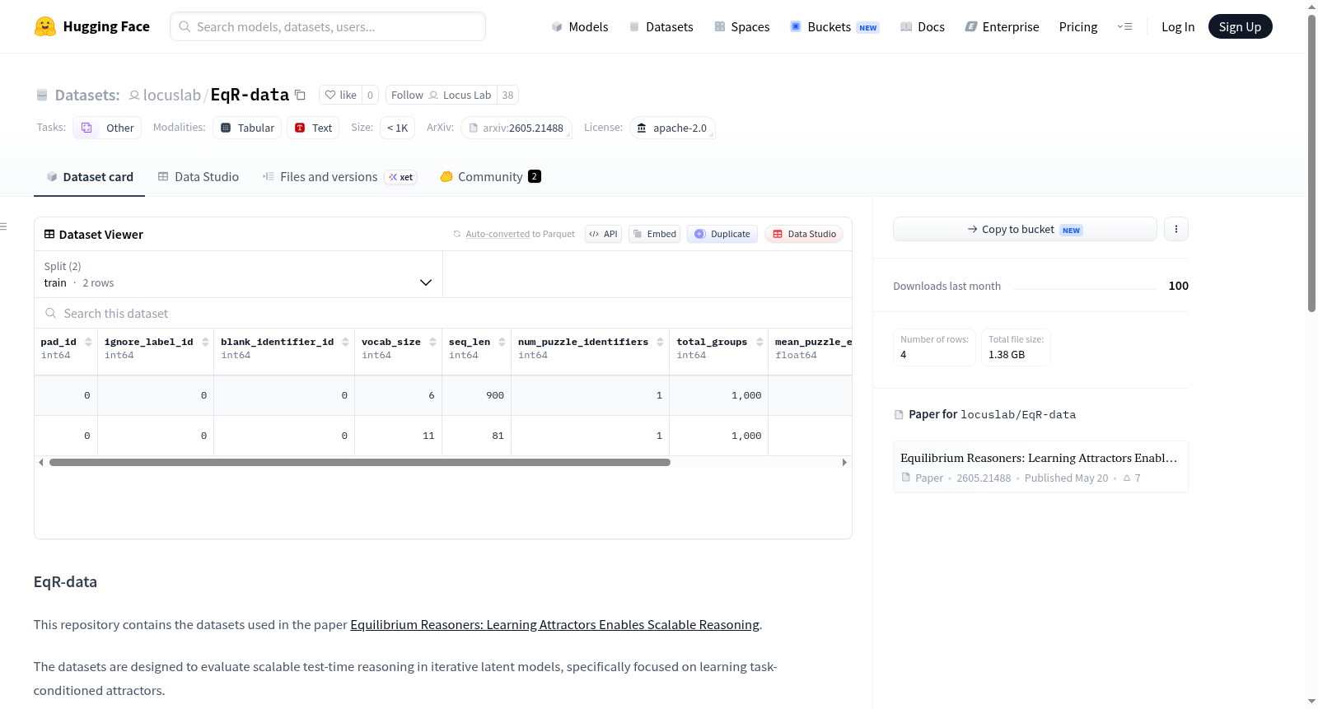The height and width of the screenshot is (709, 1318).
Task: Click Copy to bucket button
Action: tap(1025, 229)
